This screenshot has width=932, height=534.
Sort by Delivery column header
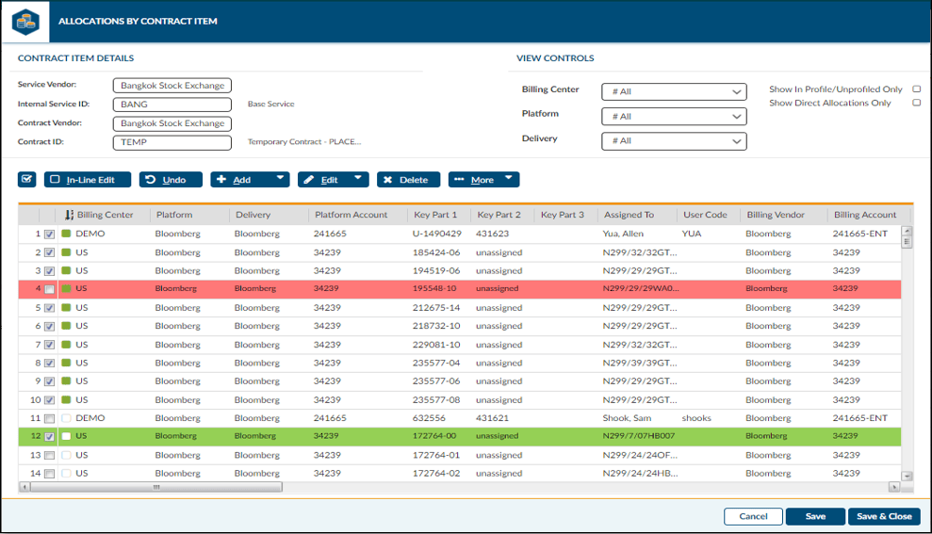(x=253, y=215)
